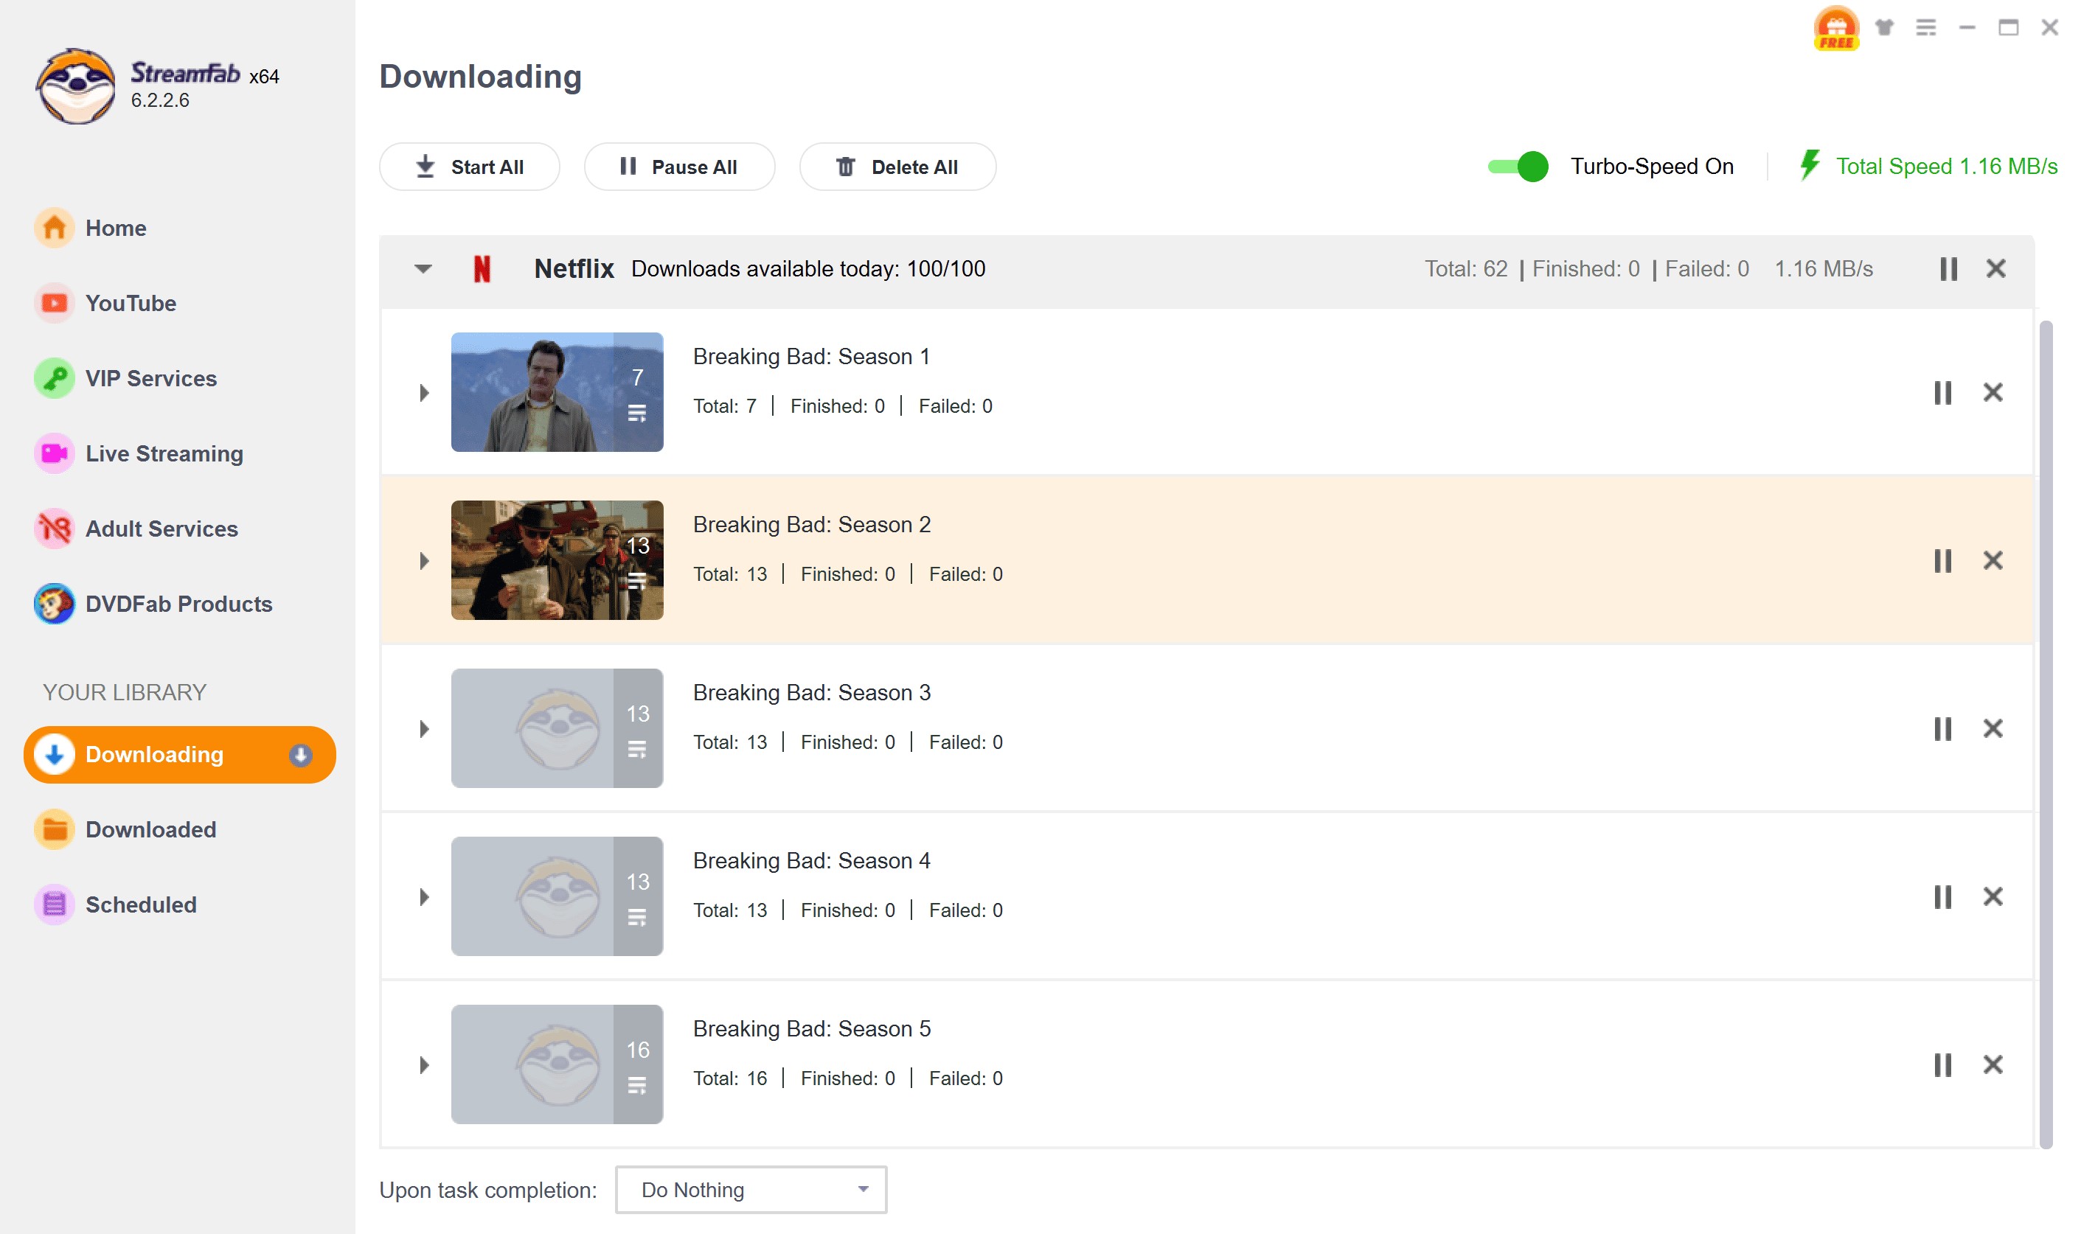Screen dimensions: 2081x1234
Task: Remove Breaking Bad: Season 4 from queue
Action: point(1992,896)
